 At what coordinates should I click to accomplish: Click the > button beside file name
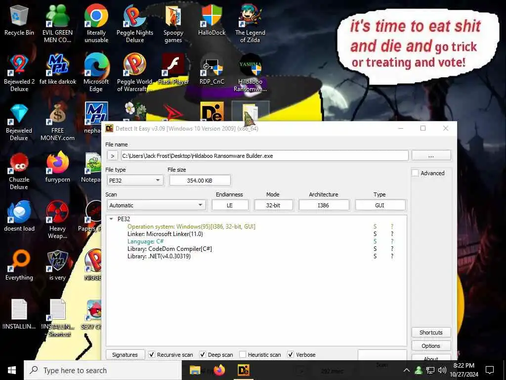click(x=112, y=156)
